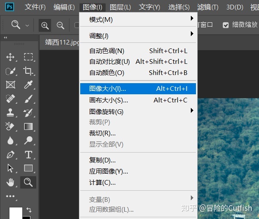Open the 编辑(E) menu

click(64, 7)
